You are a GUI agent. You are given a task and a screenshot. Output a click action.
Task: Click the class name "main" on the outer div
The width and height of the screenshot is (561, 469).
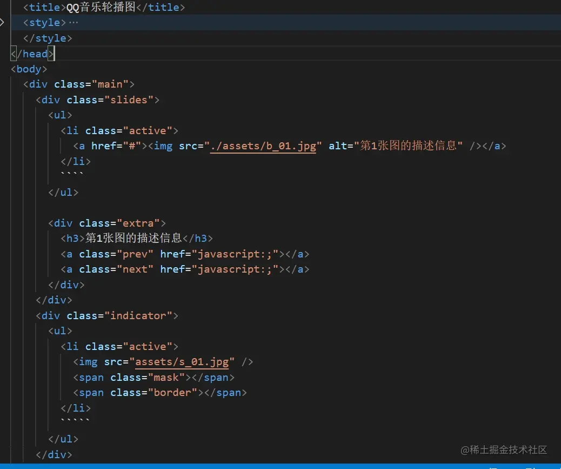pyautogui.click(x=109, y=84)
